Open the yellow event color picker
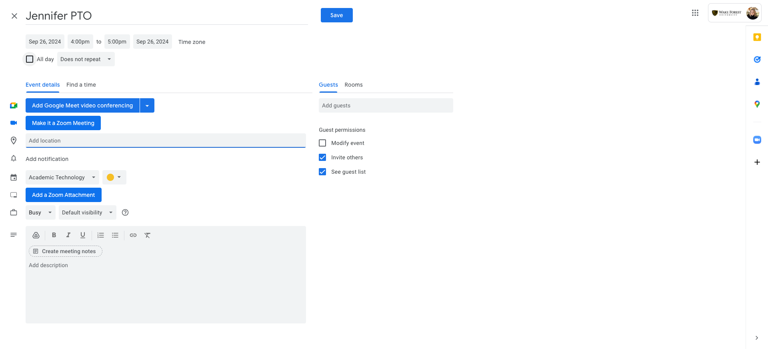The height and width of the screenshot is (349, 768). 114,177
